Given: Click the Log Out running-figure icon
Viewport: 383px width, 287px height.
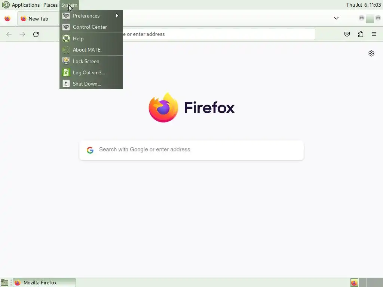Looking at the screenshot, I should point(66,72).
